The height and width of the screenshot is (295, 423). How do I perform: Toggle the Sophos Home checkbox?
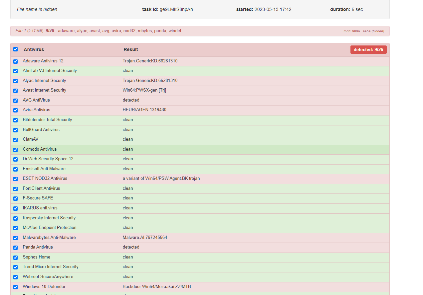click(x=15, y=258)
